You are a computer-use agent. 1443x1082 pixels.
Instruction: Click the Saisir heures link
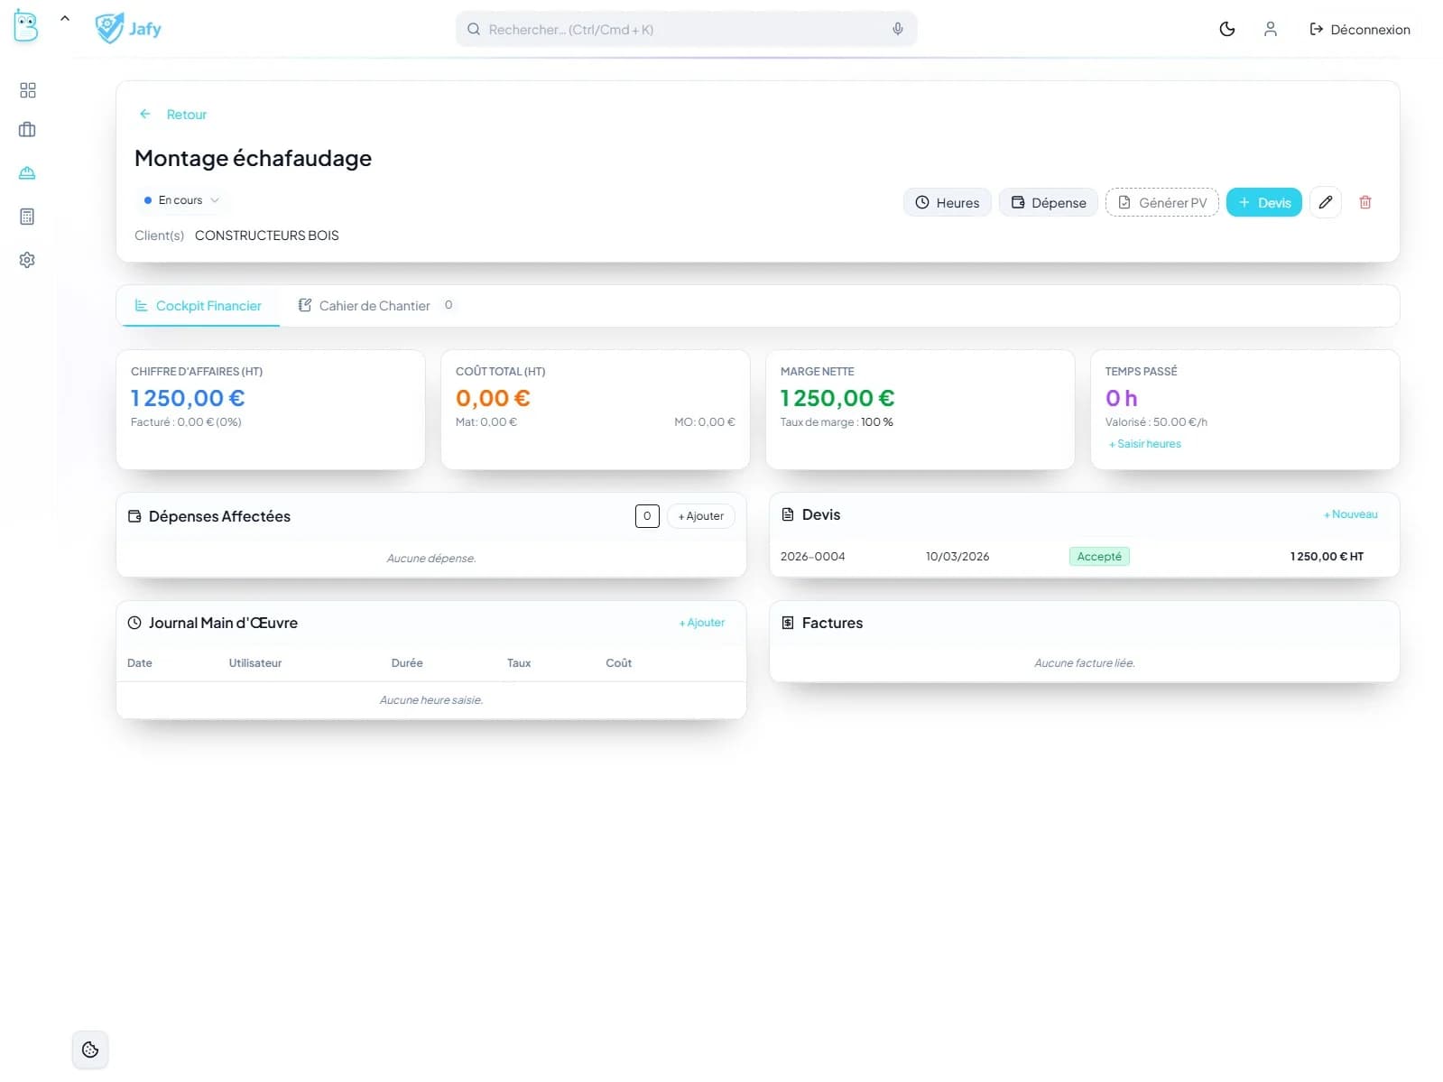pos(1148,444)
